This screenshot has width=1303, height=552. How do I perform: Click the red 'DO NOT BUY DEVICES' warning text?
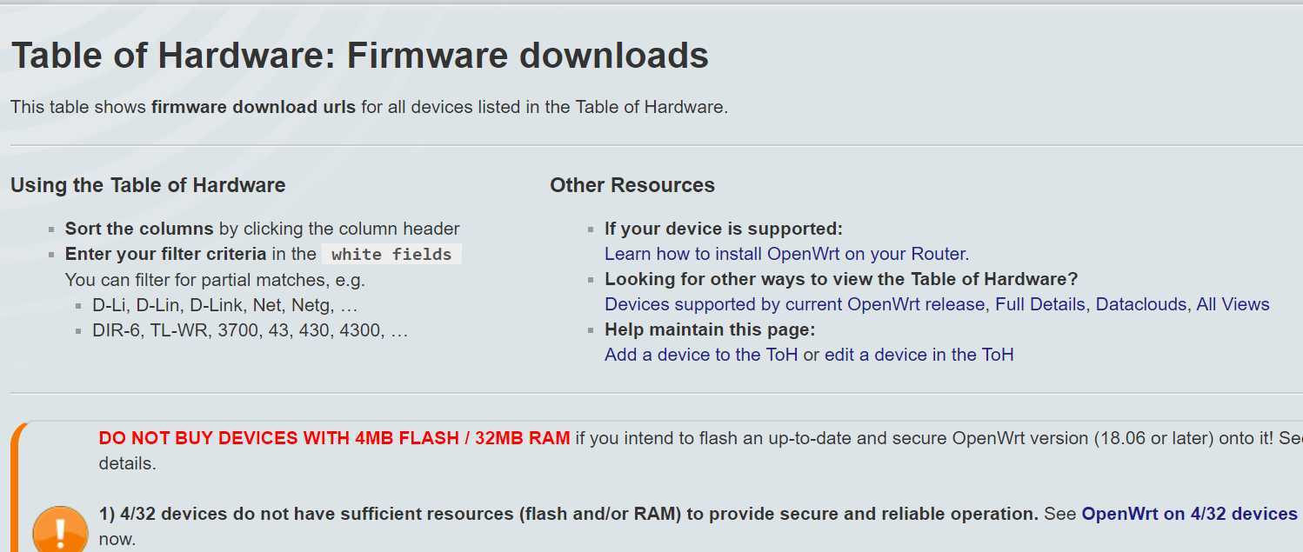(x=335, y=438)
